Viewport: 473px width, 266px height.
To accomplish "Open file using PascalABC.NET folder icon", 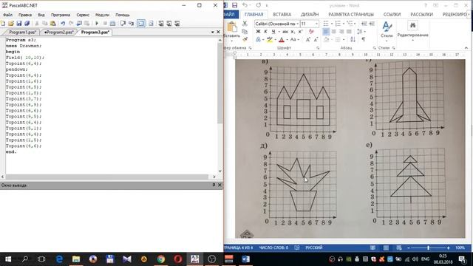I will (x=11, y=23).
